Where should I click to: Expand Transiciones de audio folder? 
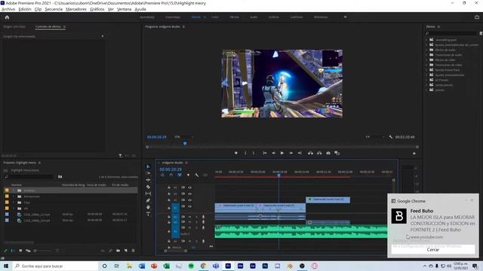(x=427, y=55)
